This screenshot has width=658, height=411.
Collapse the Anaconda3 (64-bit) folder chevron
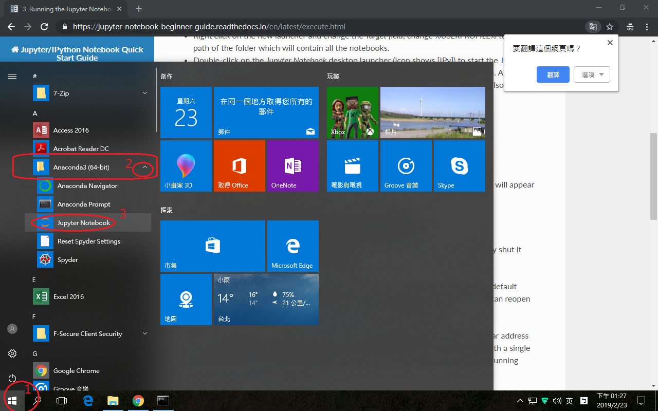(x=145, y=167)
